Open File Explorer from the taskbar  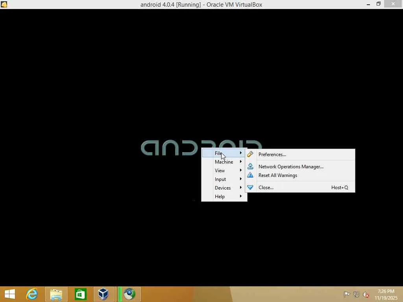56,294
